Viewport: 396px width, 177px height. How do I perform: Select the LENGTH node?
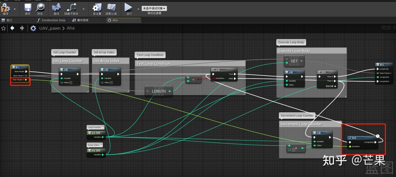[x=159, y=91]
